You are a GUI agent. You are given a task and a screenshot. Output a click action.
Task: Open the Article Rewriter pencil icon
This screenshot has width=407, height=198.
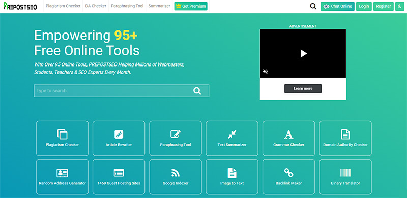(119, 134)
